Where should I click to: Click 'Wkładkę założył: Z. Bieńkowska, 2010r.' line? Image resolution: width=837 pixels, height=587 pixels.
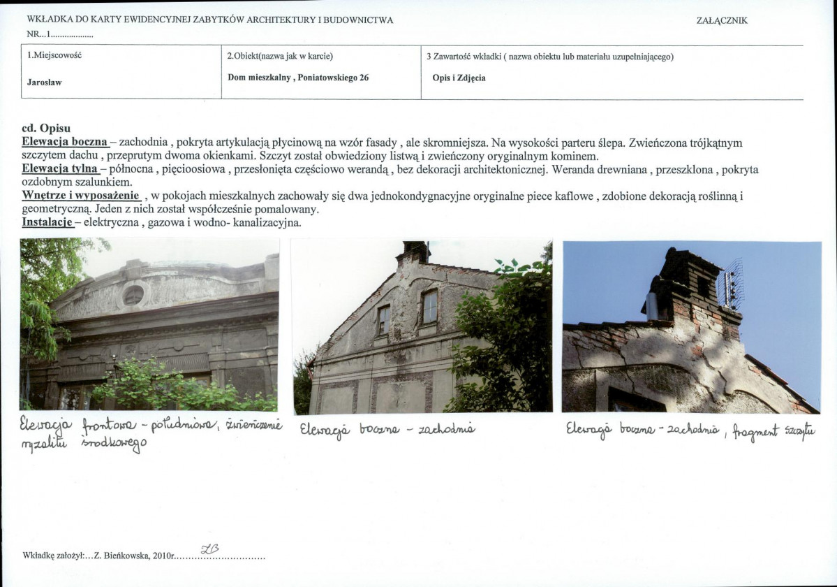(x=144, y=556)
